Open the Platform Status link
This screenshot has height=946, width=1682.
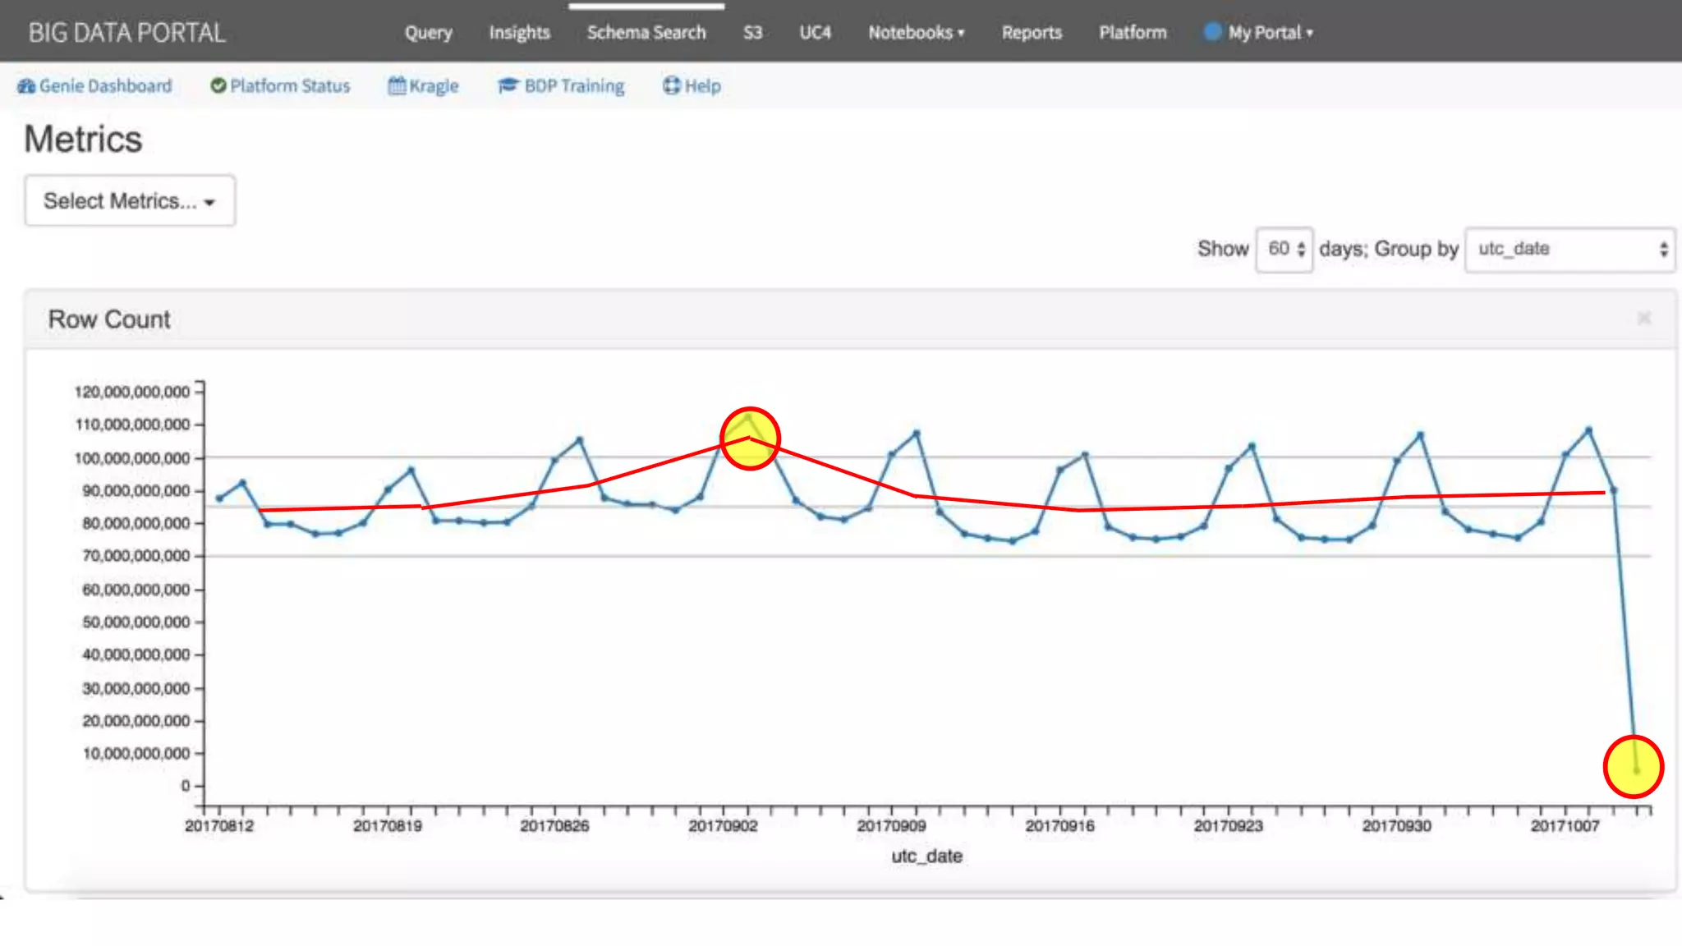(x=289, y=86)
